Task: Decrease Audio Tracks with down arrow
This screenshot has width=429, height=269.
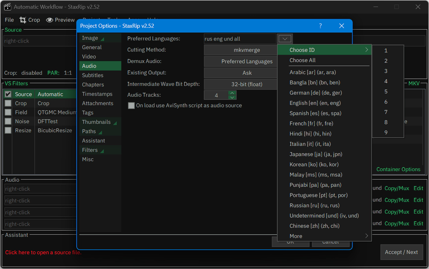Action: click(x=232, y=97)
